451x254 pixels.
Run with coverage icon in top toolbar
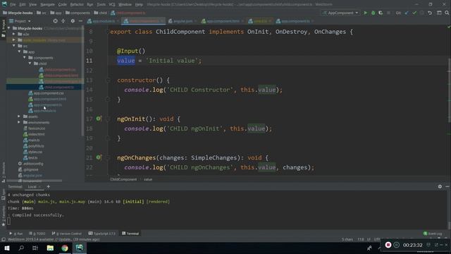coord(381,13)
